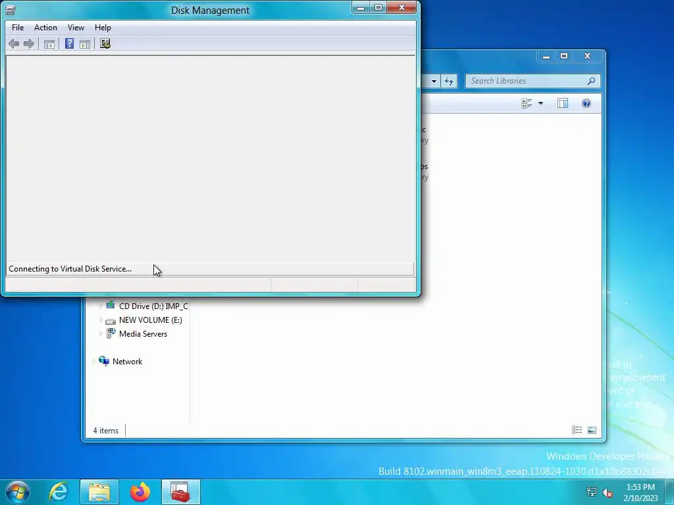Image resolution: width=674 pixels, height=505 pixels.
Task: Open the Action menu
Action: [x=45, y=28]
